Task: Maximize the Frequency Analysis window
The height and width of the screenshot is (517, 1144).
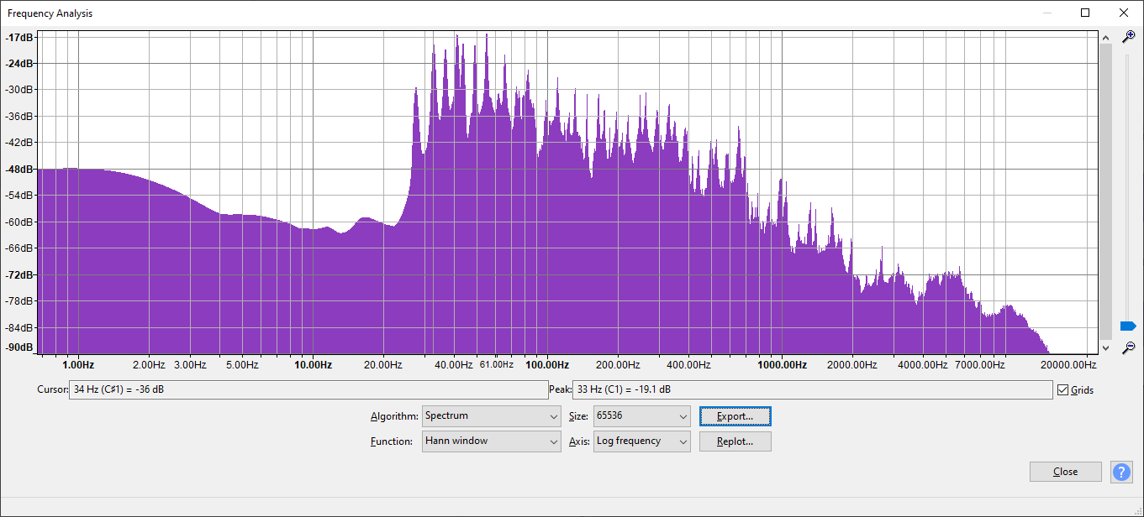Action: [x=1085, y=13]
